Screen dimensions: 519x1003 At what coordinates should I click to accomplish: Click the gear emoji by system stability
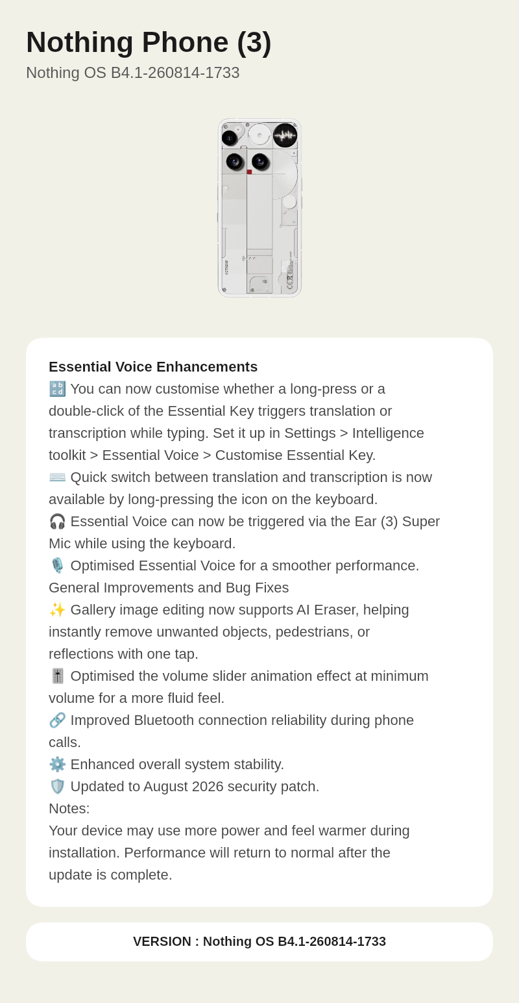point(57,765)
